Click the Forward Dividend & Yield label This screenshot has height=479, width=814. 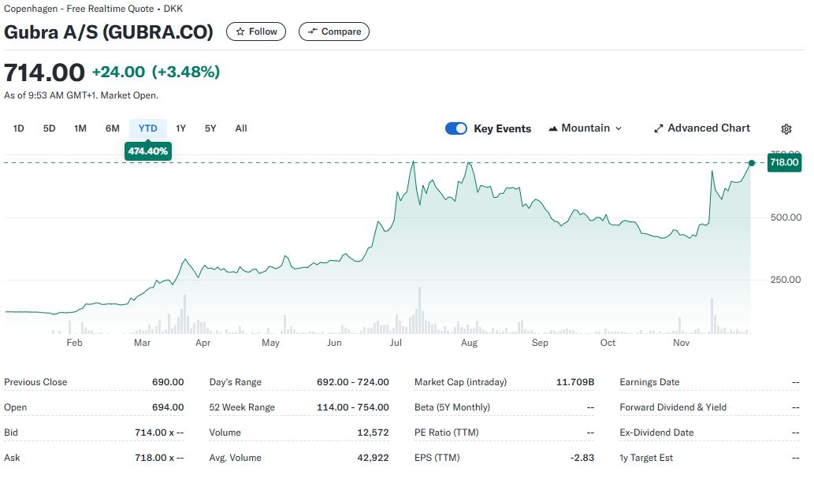tap(673, 407)
